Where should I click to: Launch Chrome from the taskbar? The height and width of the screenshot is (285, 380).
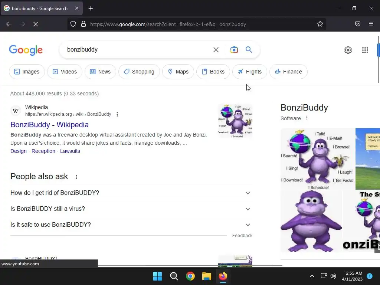190,276
